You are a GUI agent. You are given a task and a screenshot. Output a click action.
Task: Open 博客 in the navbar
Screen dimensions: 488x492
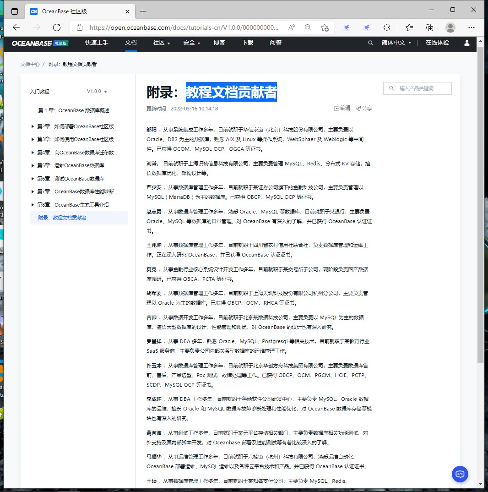[219, 43]
